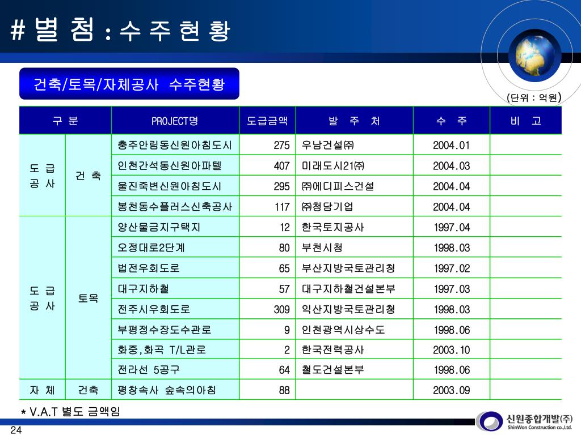Image resolution: width=581 pixels, height=435 pixels.
Task: Click the '건 축' category cell
Action: coord(88,176)
